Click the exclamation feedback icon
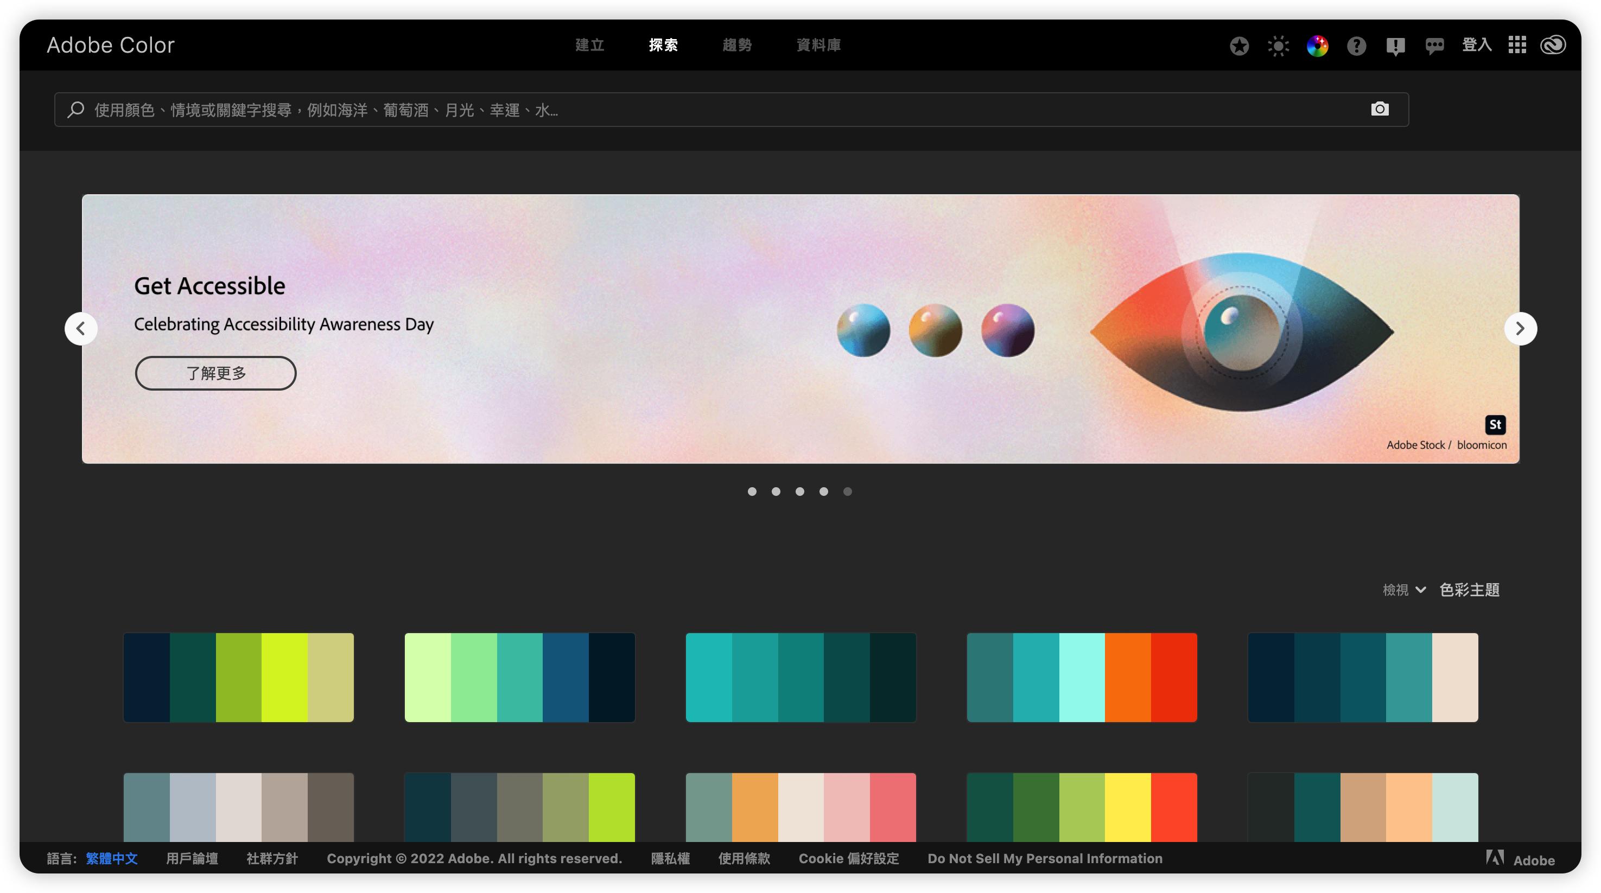The width and height of the screenshot is (1601, 893). [1395, 44]
